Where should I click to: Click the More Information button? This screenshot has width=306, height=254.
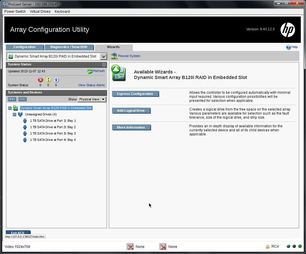pos(131,127)
